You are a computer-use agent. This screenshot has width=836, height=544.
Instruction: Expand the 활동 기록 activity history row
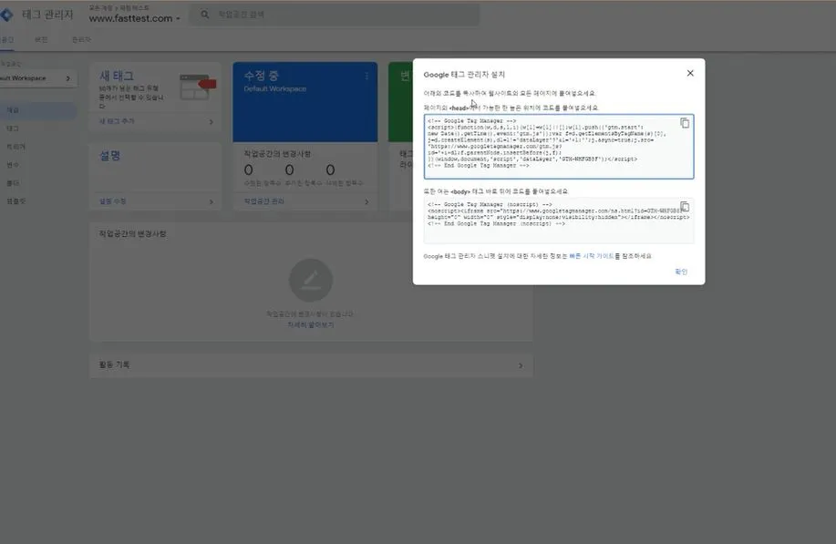coord(312,365)
